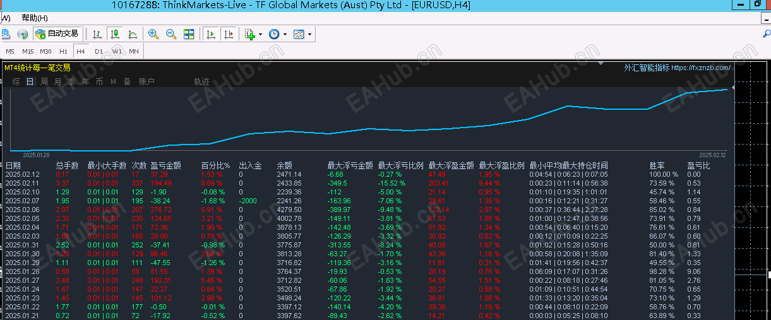Expand the indicators dropdown arrow
Image resolution: width=771 pixels, height=320 pixels.
coord(261,34)
